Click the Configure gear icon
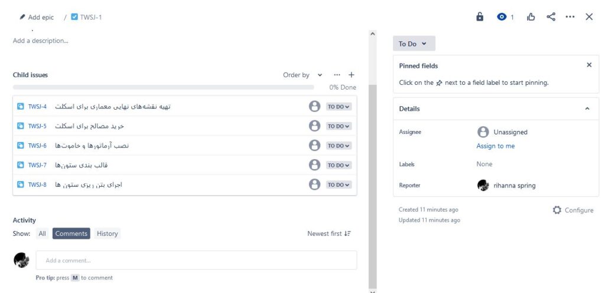Image resolution: width=605 pixels, height=293 pixels. pos(557,210)
